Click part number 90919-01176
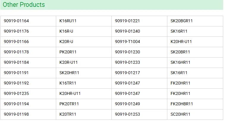The image size is (225, 121). tap(16, 31)
